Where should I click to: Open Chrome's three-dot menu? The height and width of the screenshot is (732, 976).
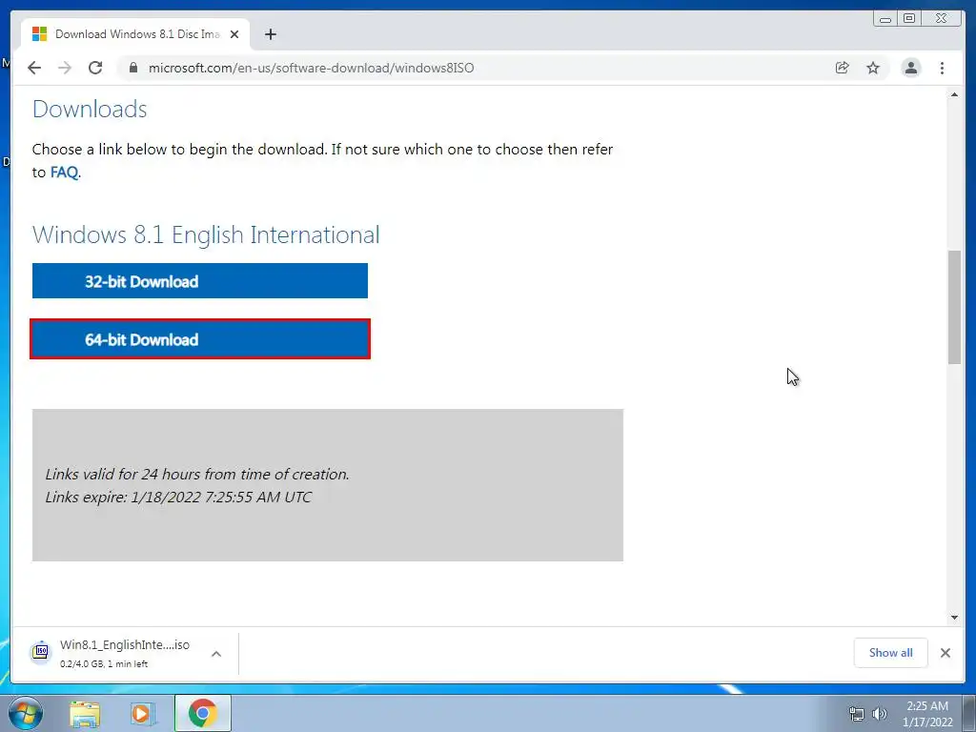click(x=942, y=68)
